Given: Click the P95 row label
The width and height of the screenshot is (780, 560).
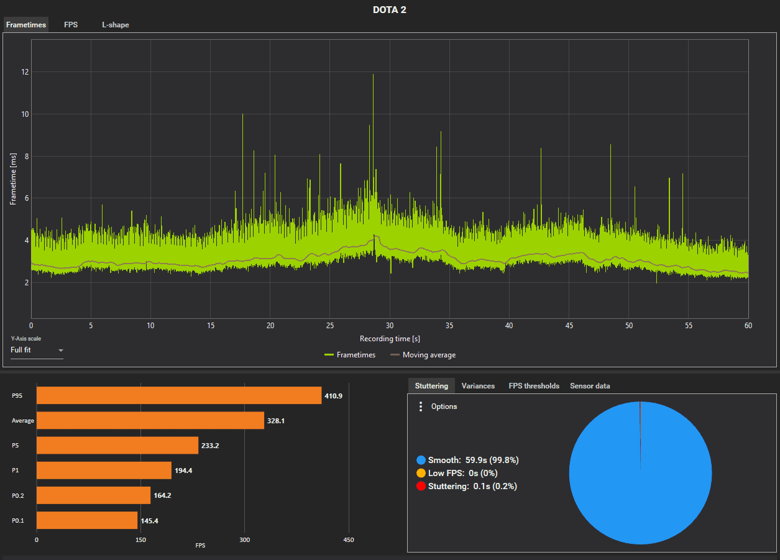Looking at the screenshot, I should (17, 396).
